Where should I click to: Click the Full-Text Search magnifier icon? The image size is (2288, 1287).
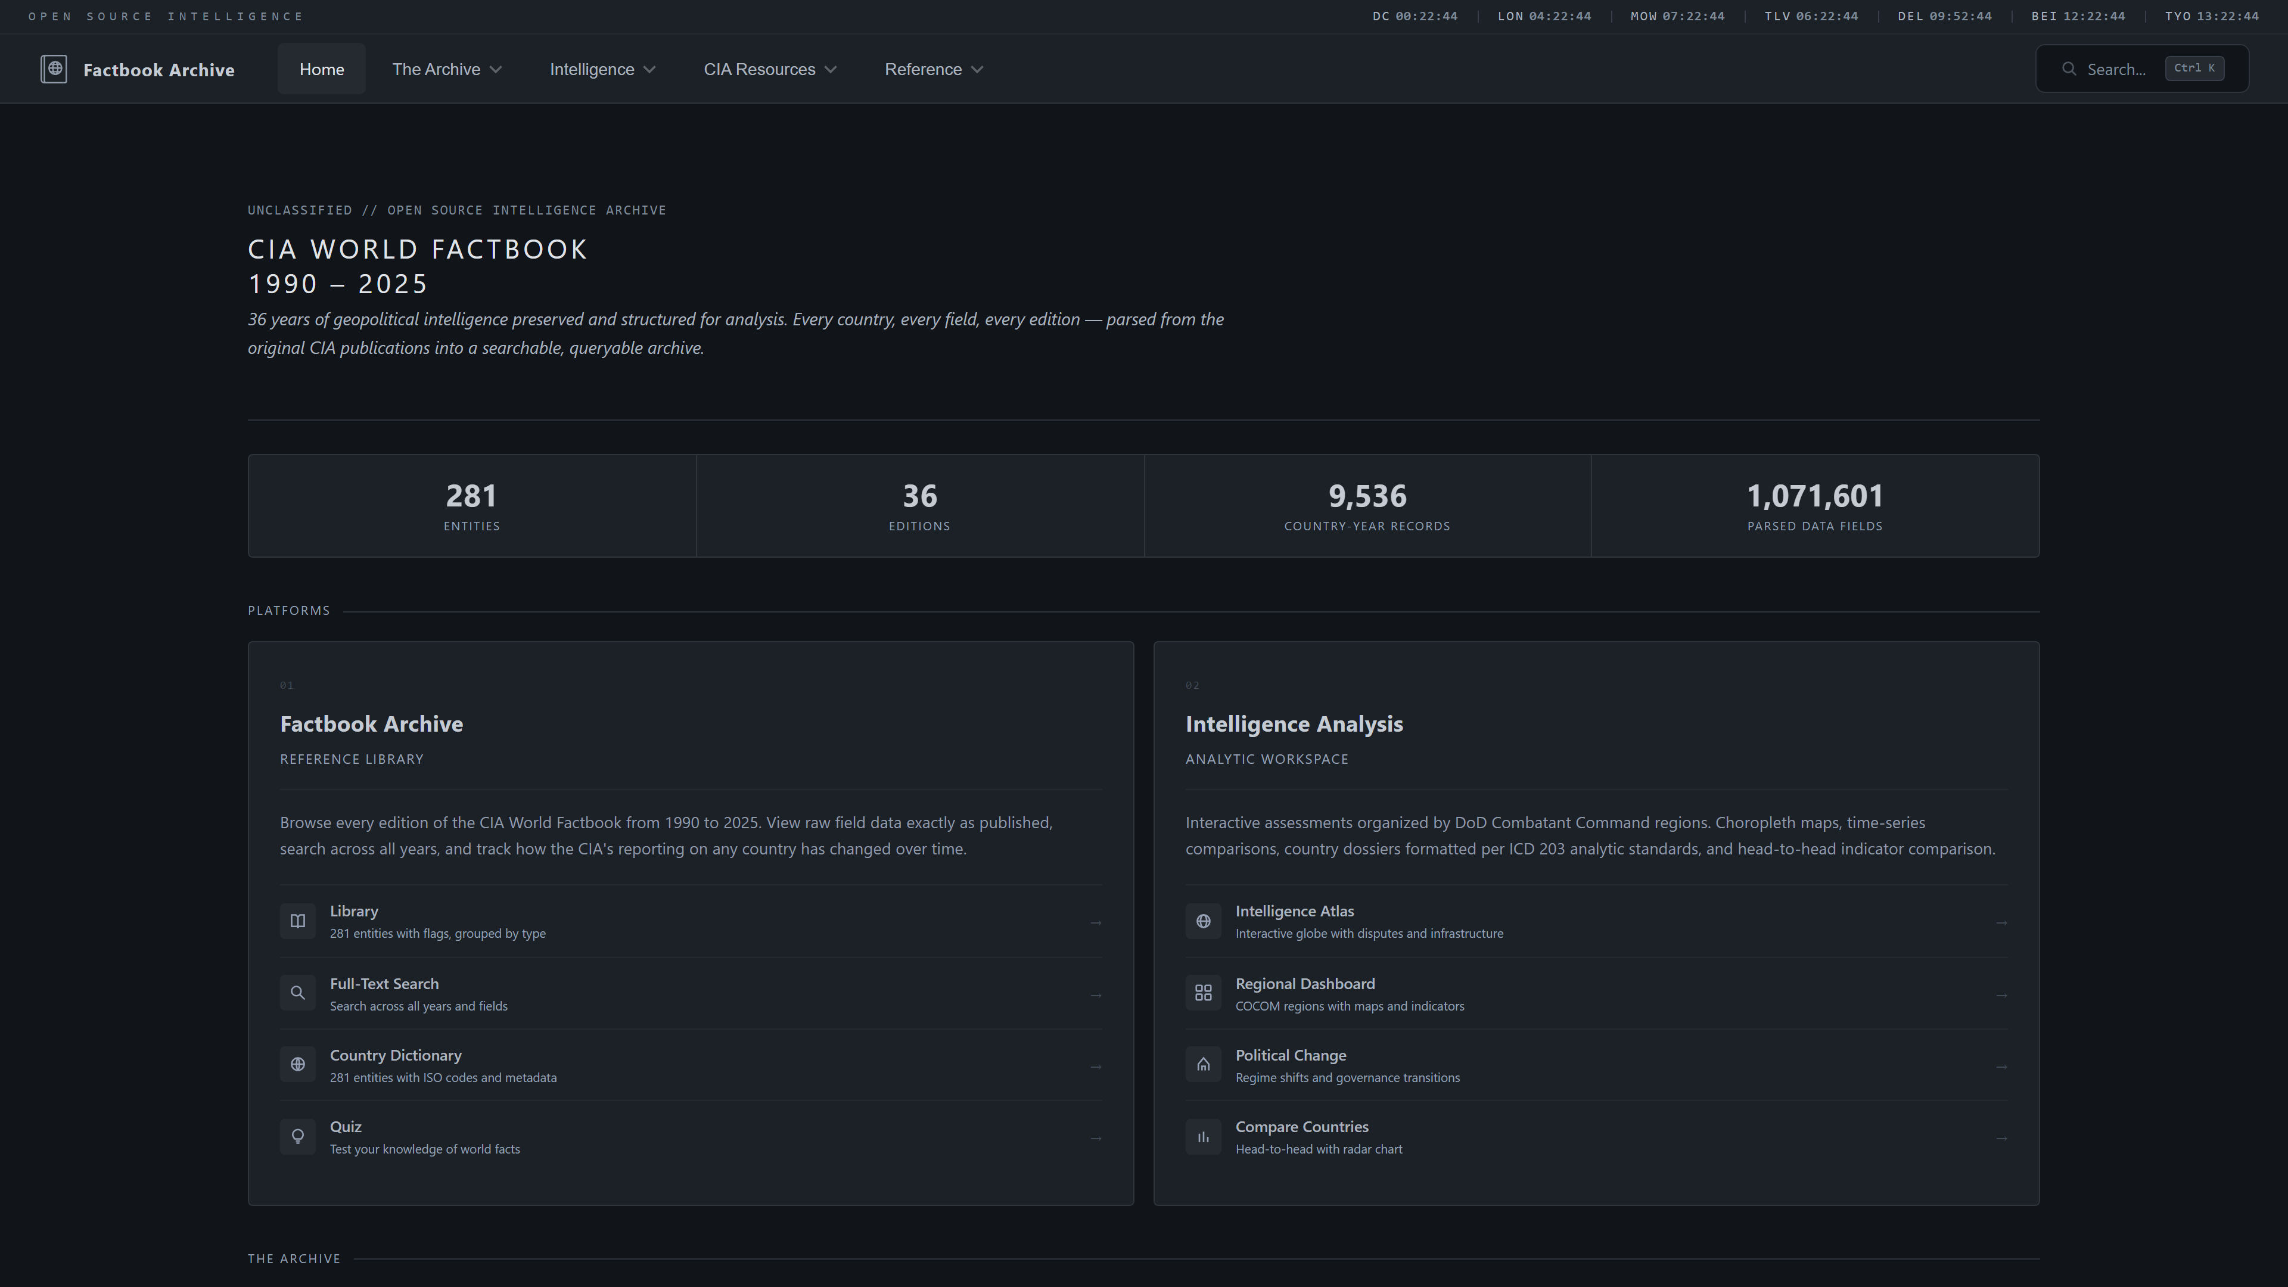[297, 992]
